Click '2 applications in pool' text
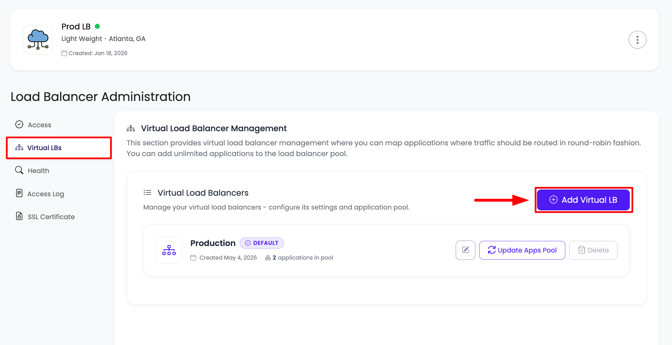Image resolution: width=672 pixels, height=345 pixels. (303, 258)
